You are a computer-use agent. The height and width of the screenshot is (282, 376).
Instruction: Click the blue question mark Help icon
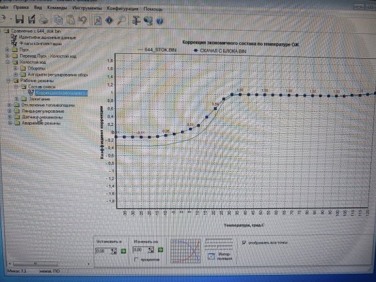160,20
